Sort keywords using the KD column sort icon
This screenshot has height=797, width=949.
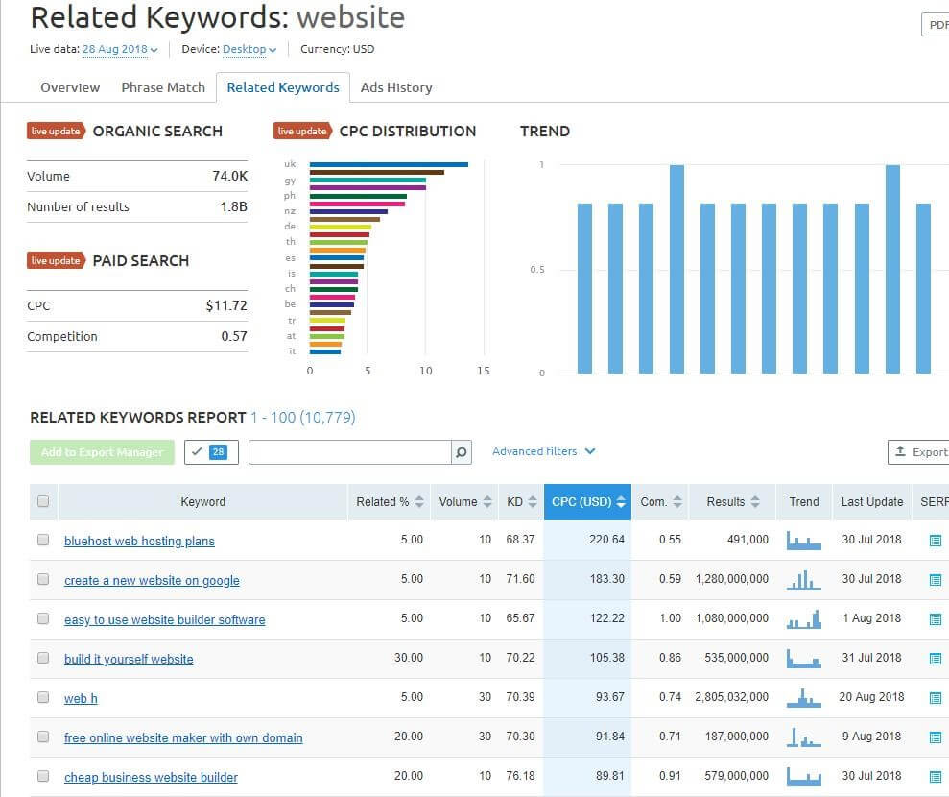pos(532,501)
